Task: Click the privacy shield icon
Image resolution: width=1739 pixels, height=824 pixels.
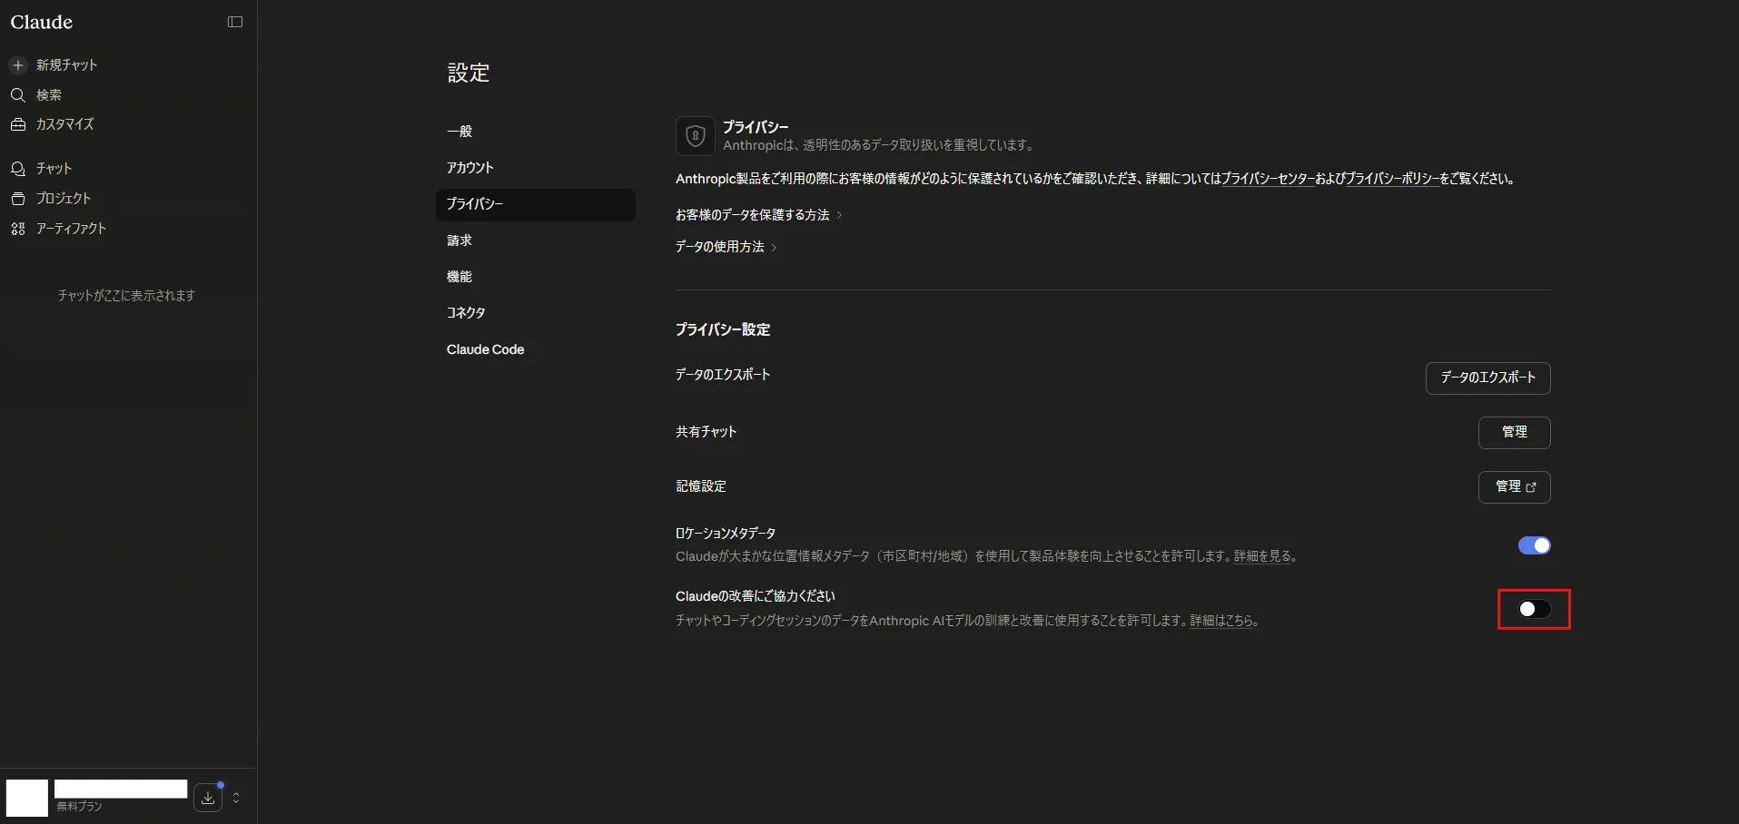Action: [x=696, y=136]
